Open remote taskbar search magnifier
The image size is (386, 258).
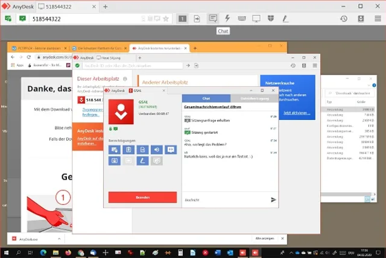pyautogui.click(x=18, y=253)
